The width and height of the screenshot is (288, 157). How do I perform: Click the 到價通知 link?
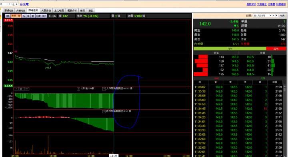point(281,4)
